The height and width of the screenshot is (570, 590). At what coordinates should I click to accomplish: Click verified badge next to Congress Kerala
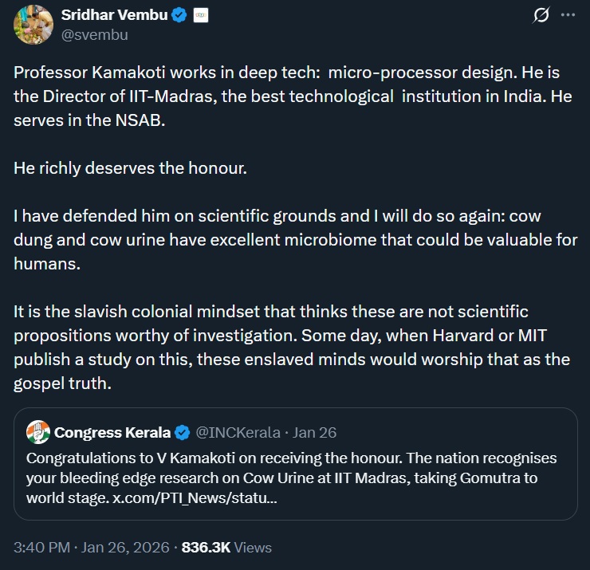click(x=182, y=433)
